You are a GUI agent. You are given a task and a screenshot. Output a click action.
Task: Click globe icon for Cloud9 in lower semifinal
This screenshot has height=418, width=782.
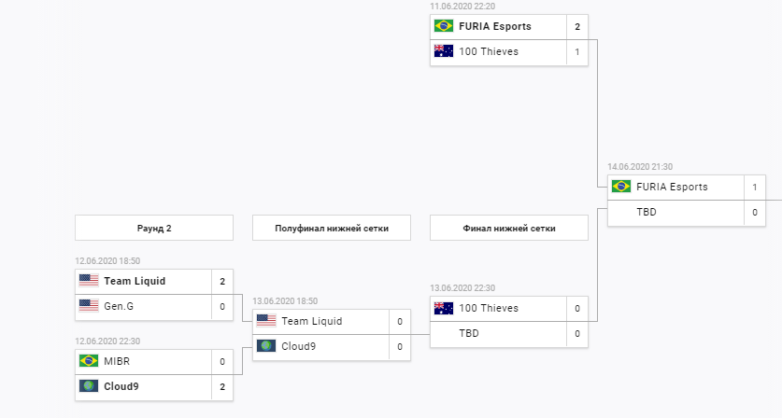266,346
